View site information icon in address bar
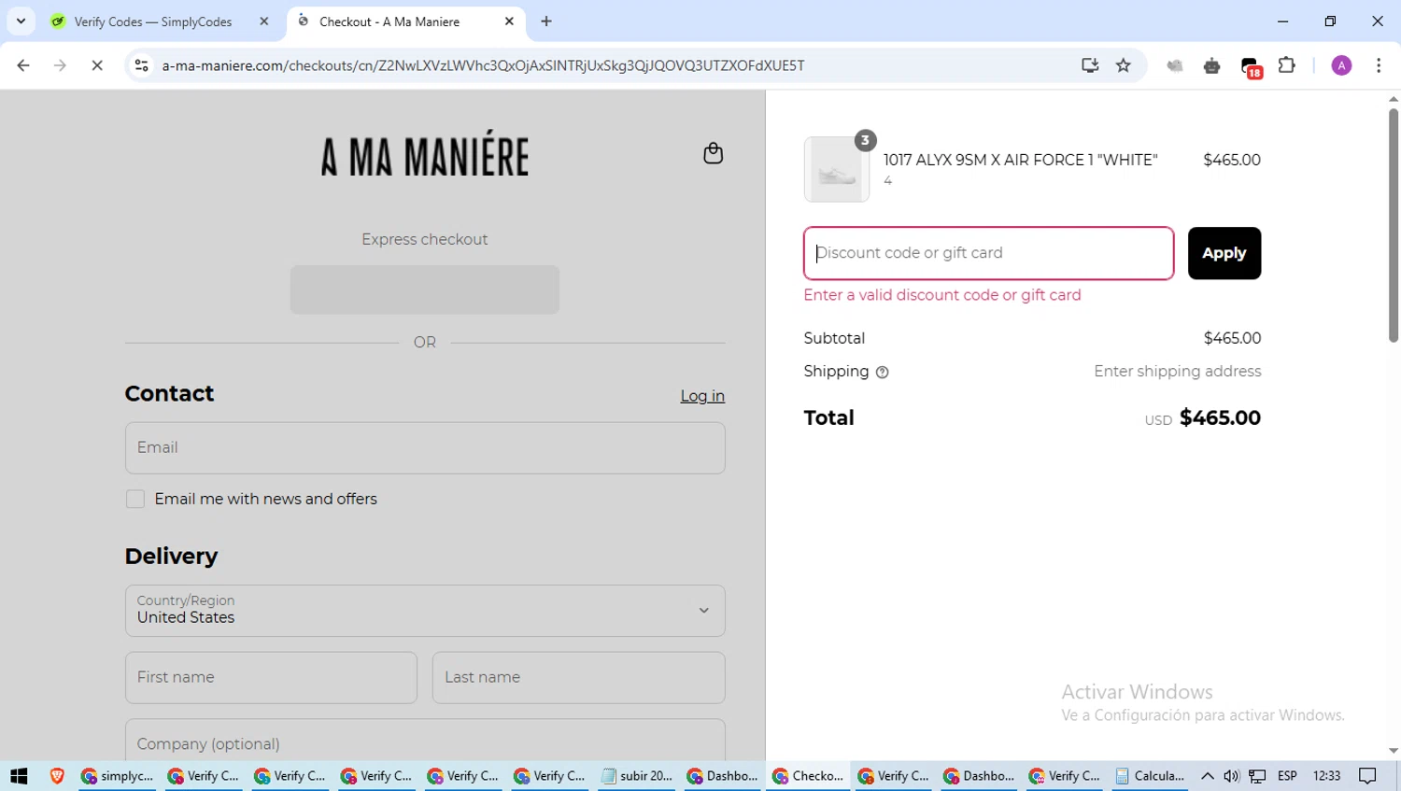Image resolution: width=1401 pixels, height=791 pixels. (142, 65)
